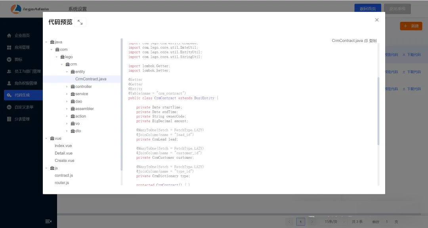
Task: Click the dao folder icon
Action: click(x=73, y=101)
